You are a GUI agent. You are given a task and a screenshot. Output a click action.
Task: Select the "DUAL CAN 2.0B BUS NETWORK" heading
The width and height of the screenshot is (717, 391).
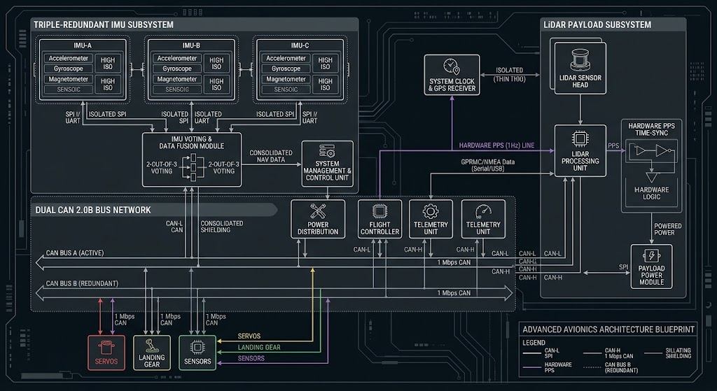tap(93, 210)
